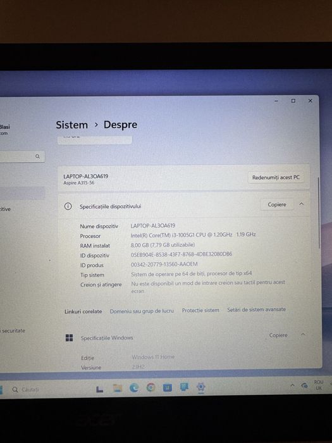This screenshot has width=332, height=443.
Task: Click the Aspire A315-56 model text
Action: tap(79, 183)
